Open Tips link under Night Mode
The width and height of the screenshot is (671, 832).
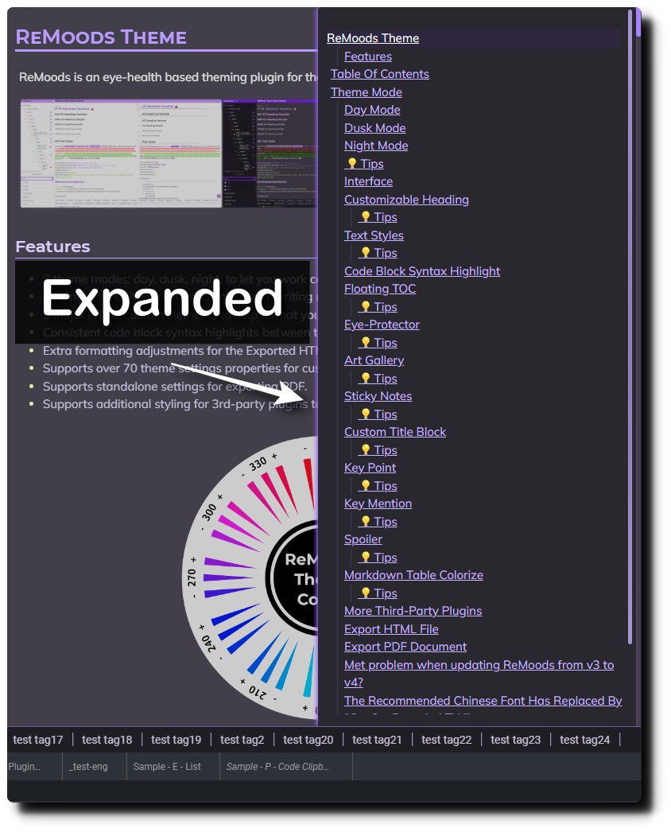(364, 163)
